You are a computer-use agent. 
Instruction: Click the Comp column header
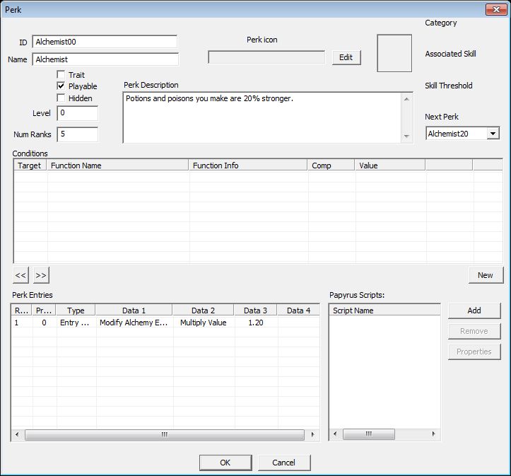coord(331,166)
